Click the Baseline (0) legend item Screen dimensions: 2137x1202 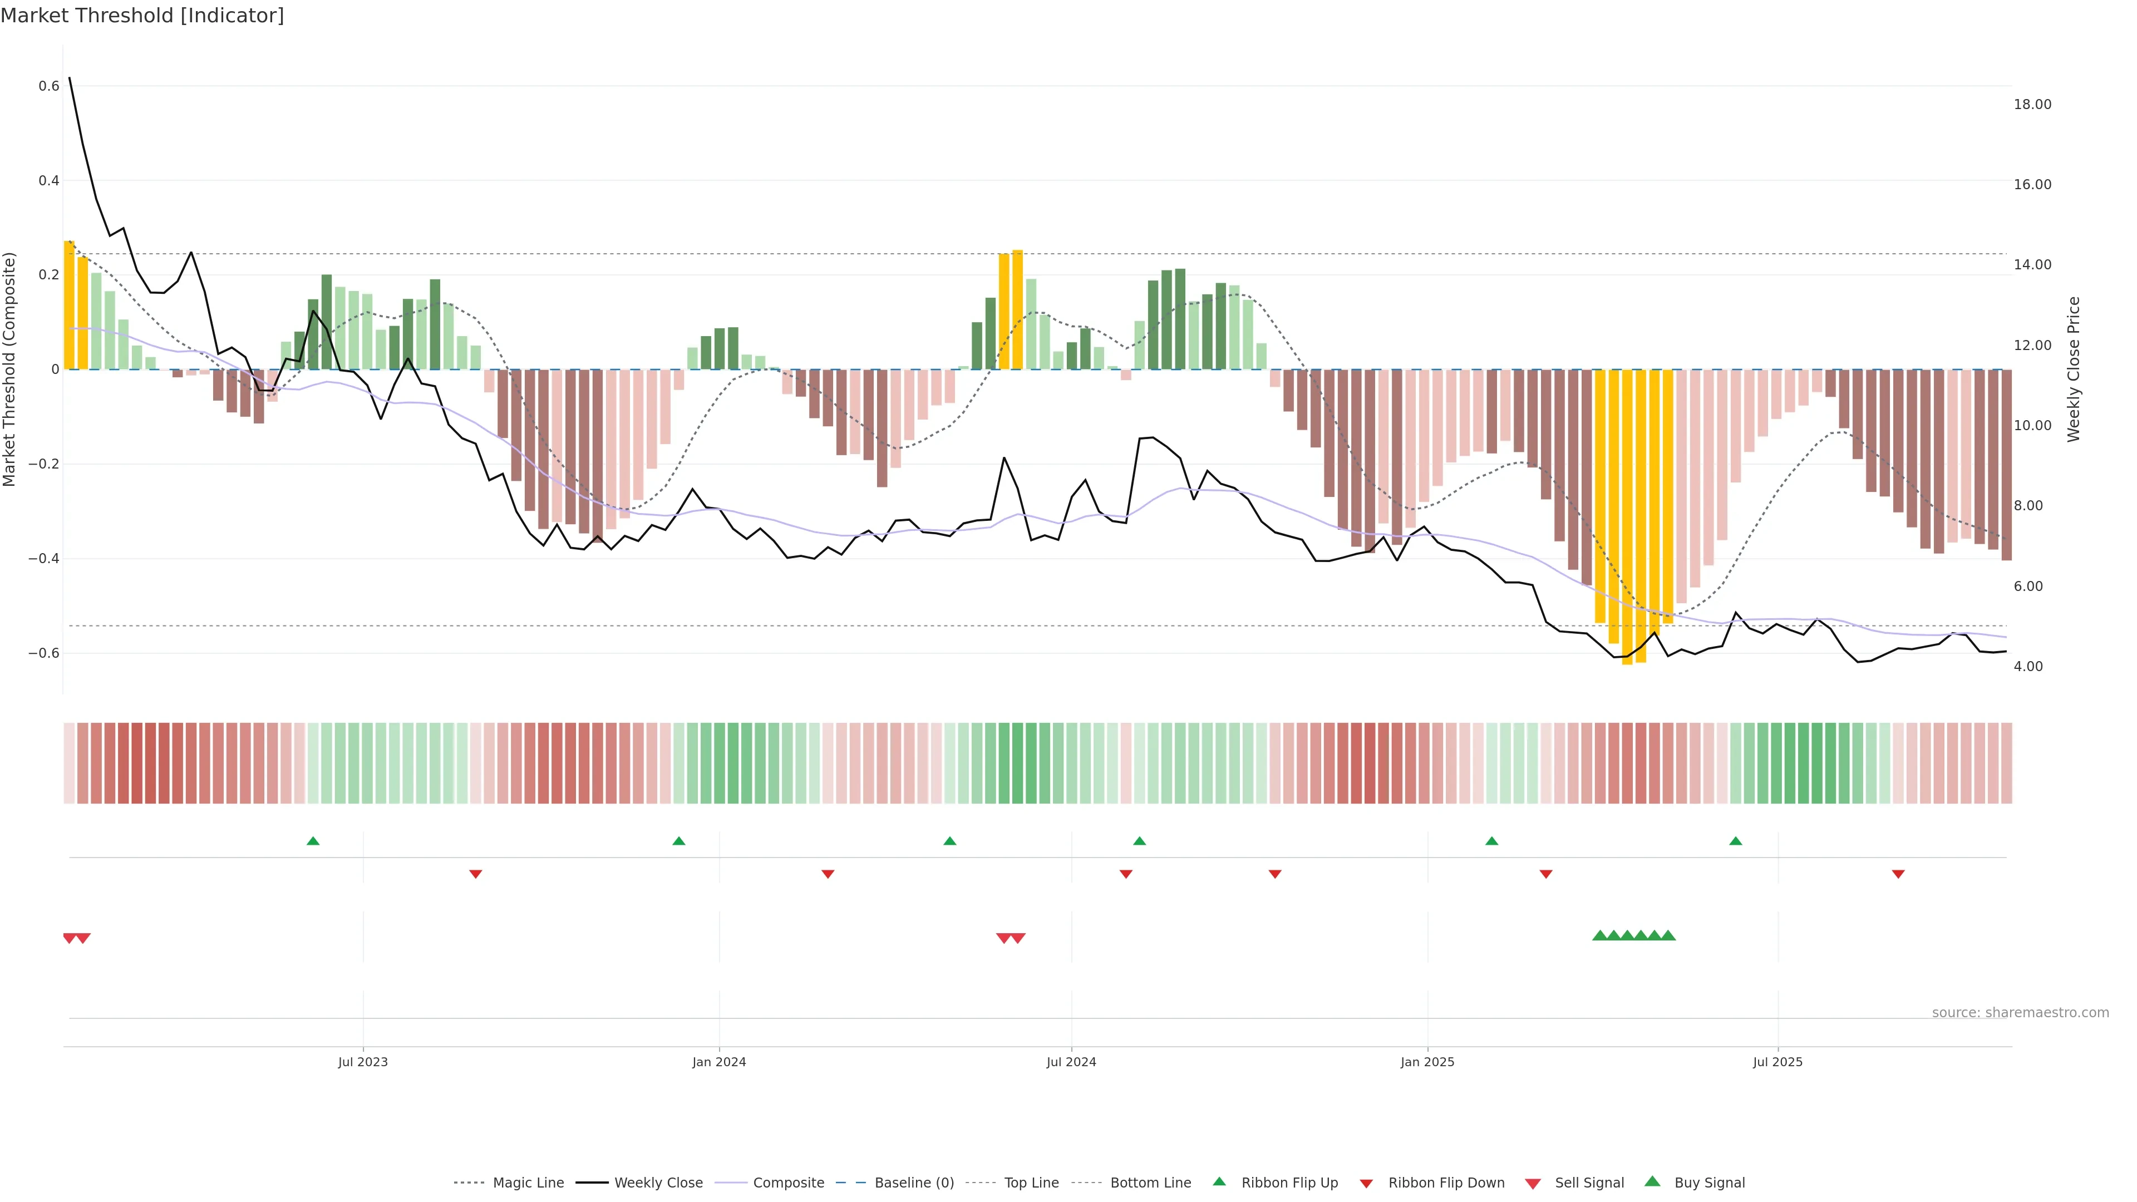click(913, 1183)
